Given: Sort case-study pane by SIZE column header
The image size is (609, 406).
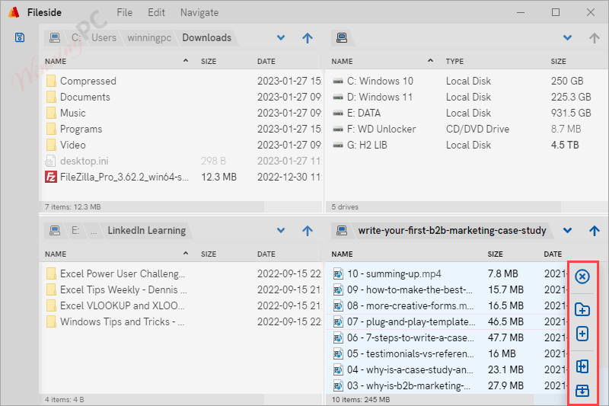Looking at the screenshot, I should click(496, 254).
